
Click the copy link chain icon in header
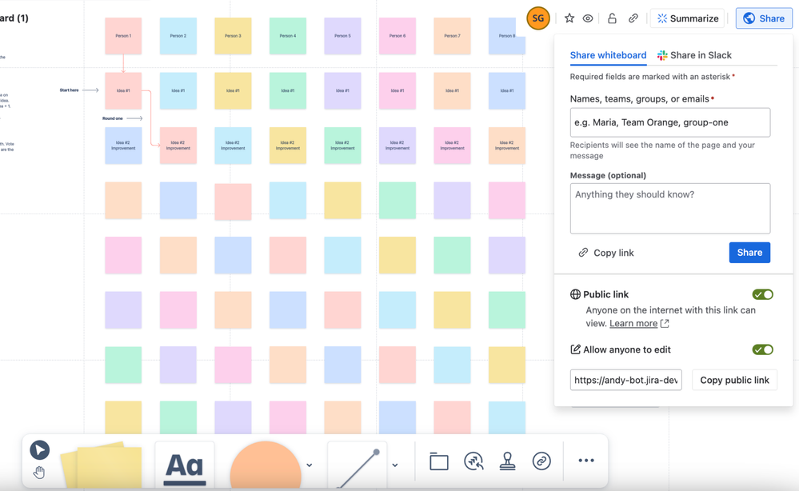coord(633,18)
